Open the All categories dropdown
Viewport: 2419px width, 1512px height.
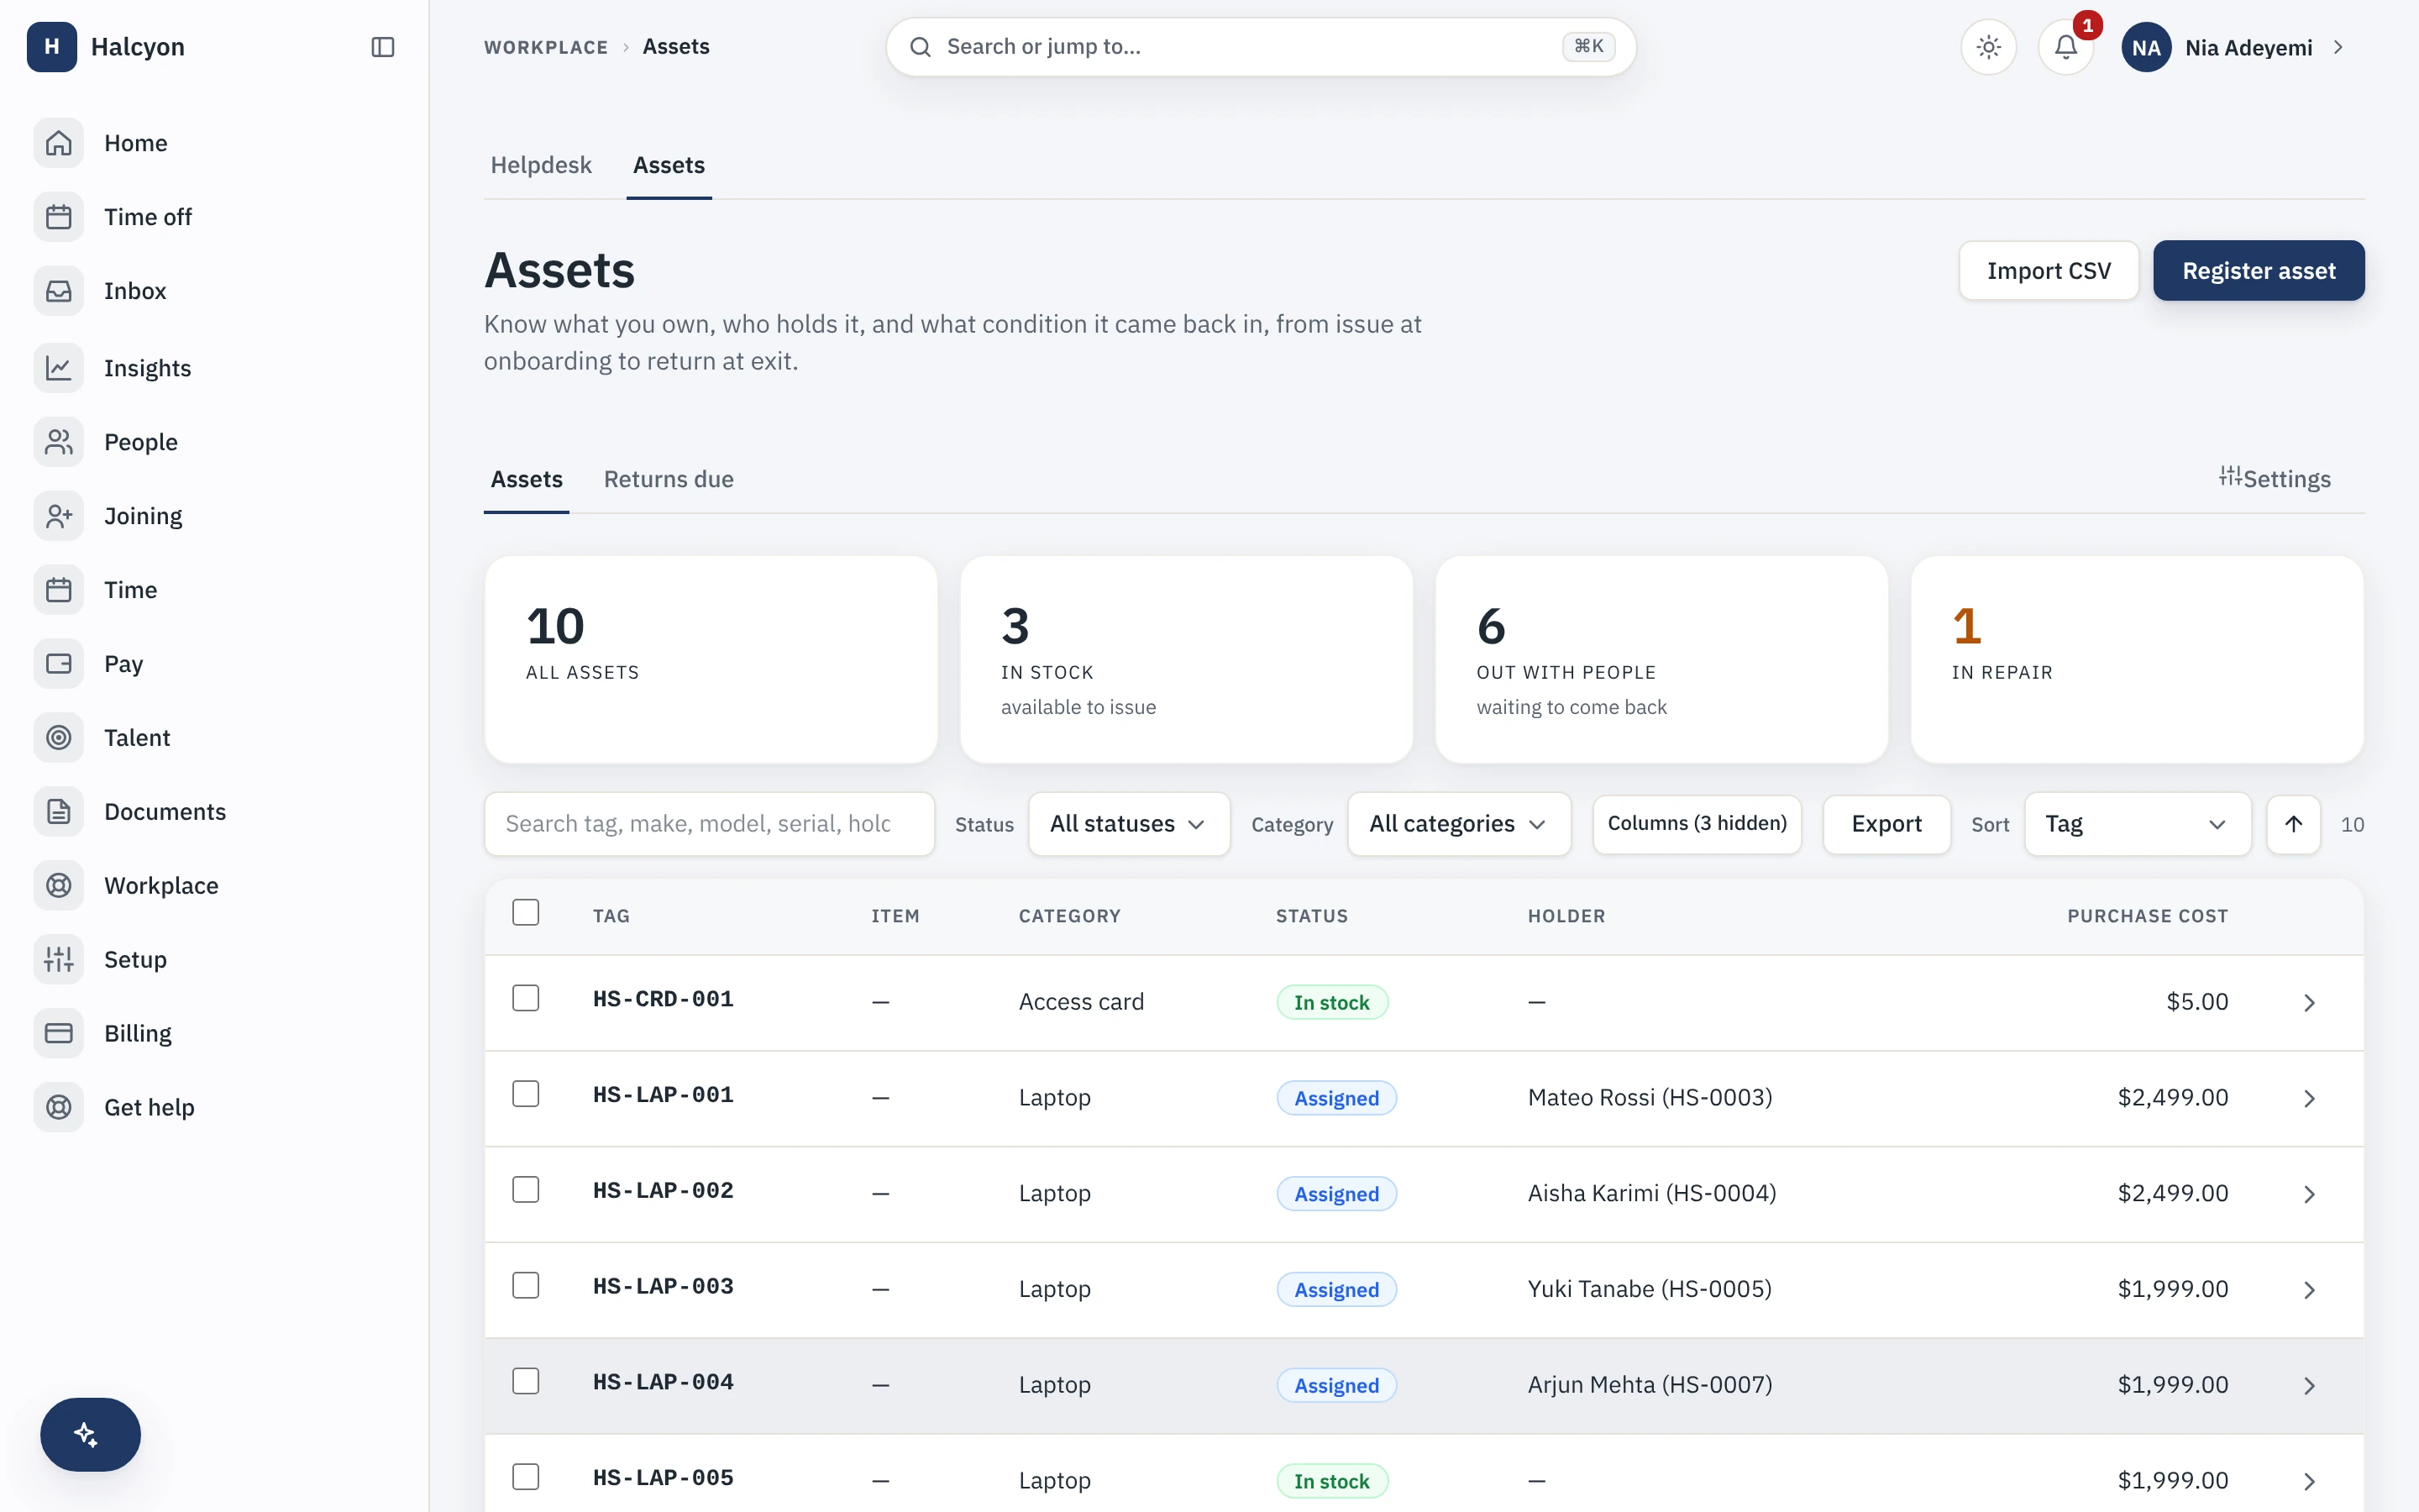point(1458,824)
